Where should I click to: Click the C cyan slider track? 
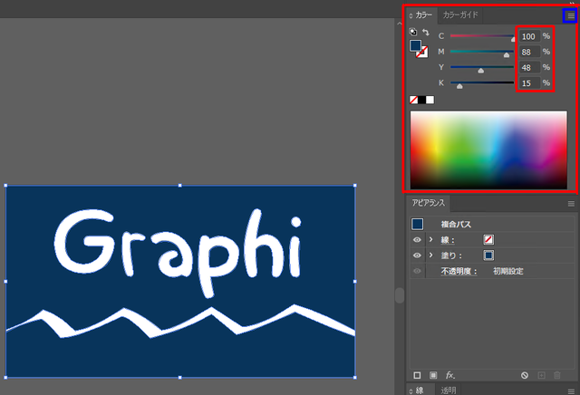[x=482, y=36]
